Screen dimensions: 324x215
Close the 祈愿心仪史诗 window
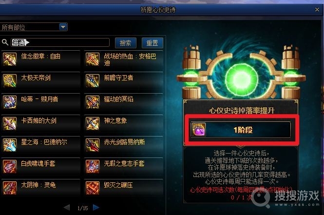[317, 10]
